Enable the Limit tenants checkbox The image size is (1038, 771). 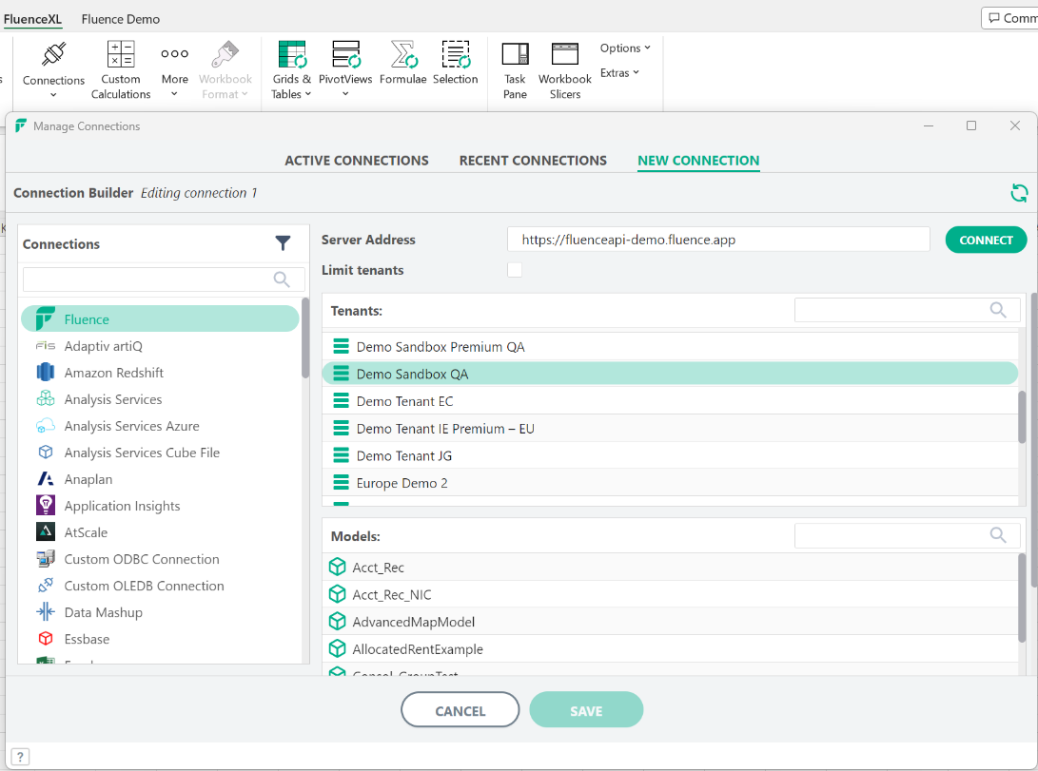515,269
